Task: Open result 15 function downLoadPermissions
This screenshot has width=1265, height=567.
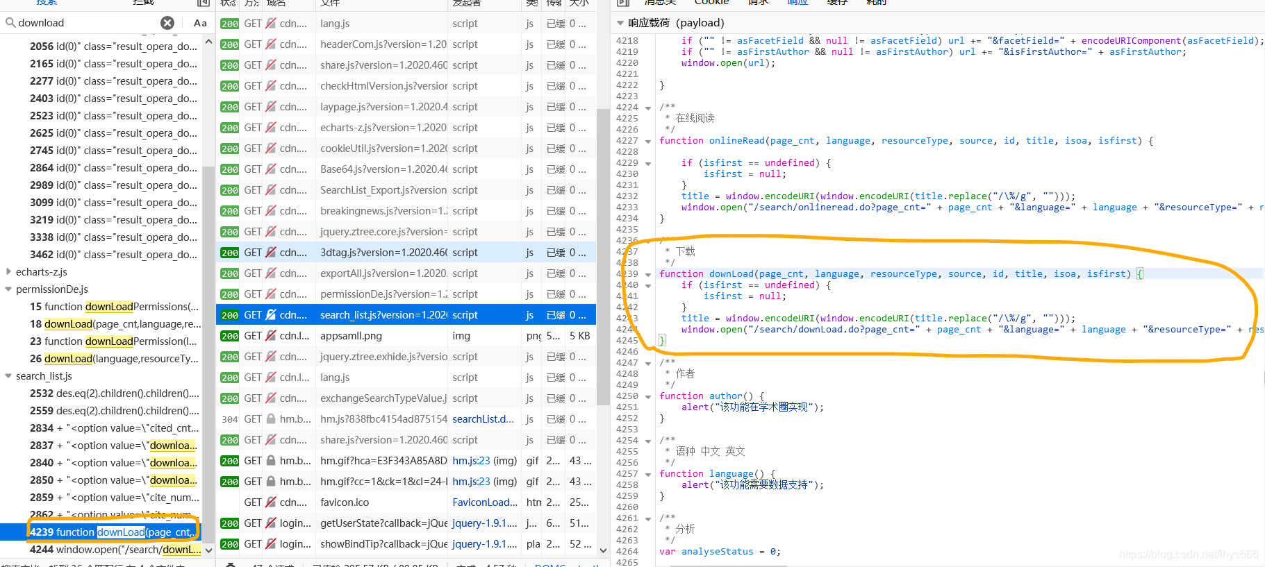Action: [101, 307]
